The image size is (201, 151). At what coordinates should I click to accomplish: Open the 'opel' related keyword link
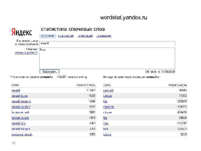click(x=106, y=123)
